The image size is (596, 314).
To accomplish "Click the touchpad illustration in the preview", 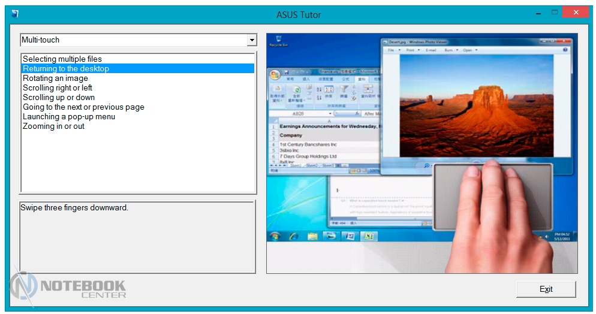I will [x=492, y=196].
